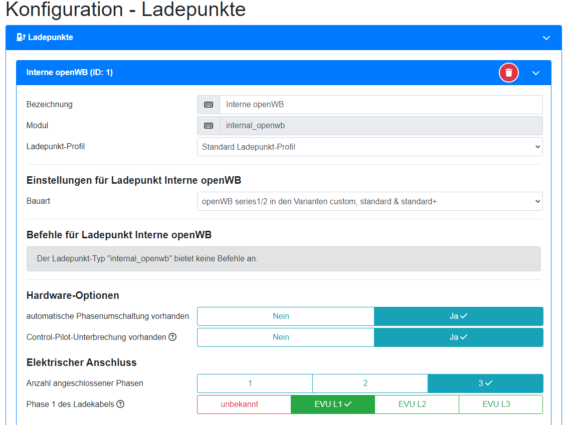Image resolution: width=566 pixels, height=425 pixels.
Task: Set automatische Phasenumschaltung to Ja
Action: coord(458,316)
